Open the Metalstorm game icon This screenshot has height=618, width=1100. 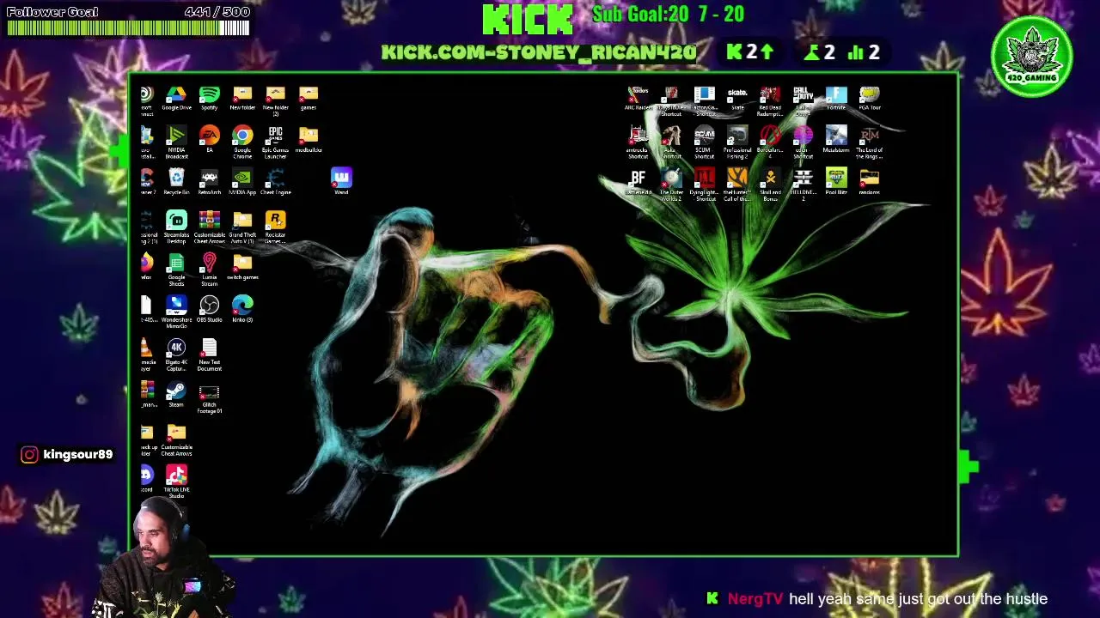pos(836,140)
